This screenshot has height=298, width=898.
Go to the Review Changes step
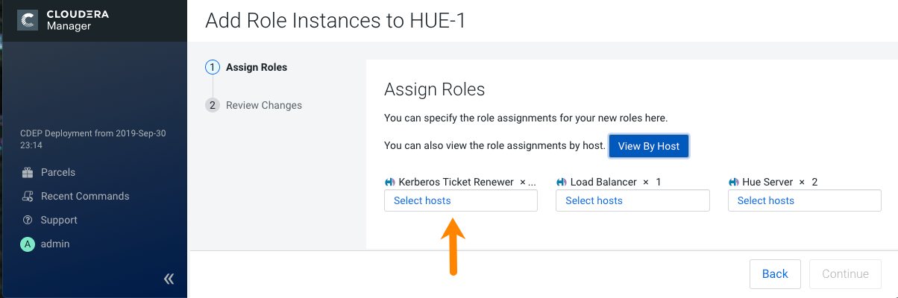(263, 105)
